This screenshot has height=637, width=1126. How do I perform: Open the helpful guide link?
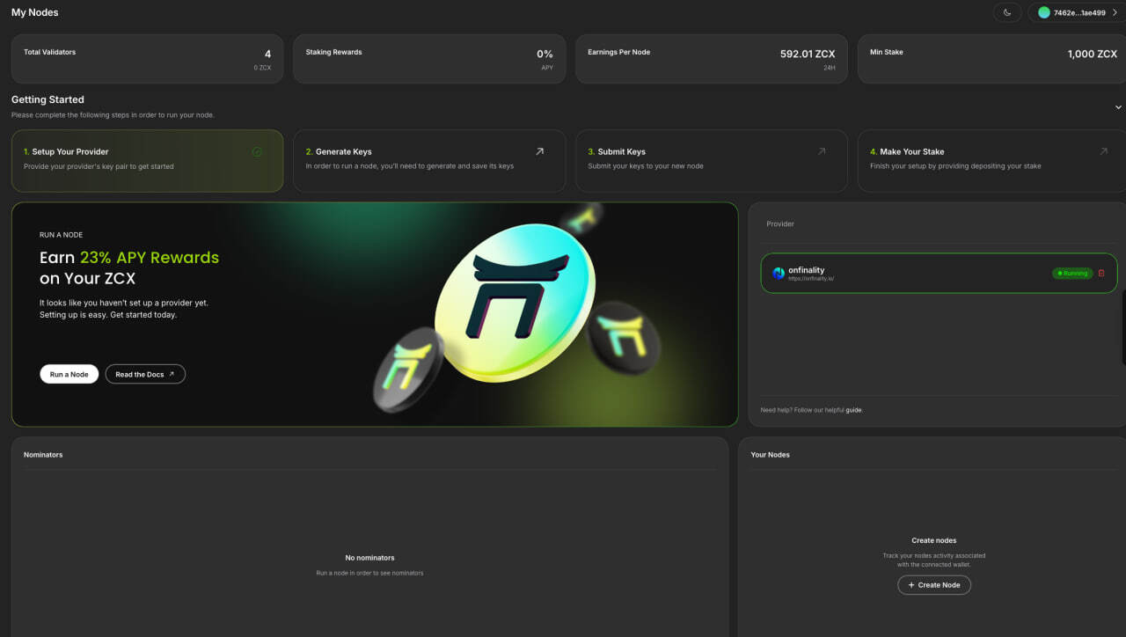pyautogui.click(x=853, y=410)
